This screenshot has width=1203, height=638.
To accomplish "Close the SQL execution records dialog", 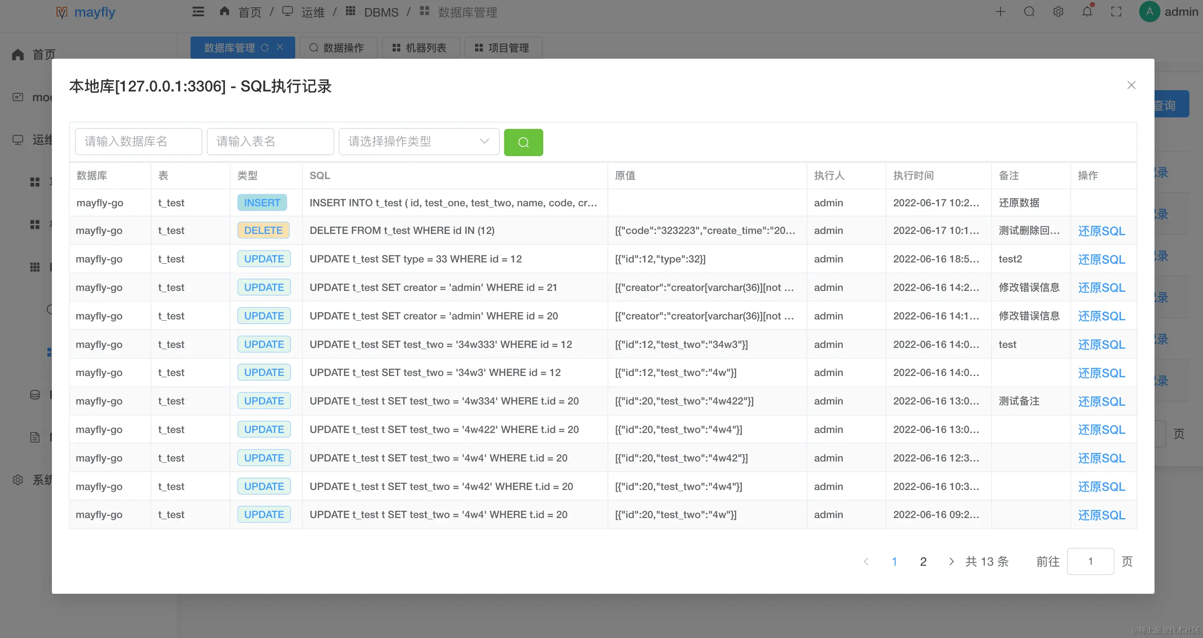I will pyautogui.click(x=1131, y=85).
